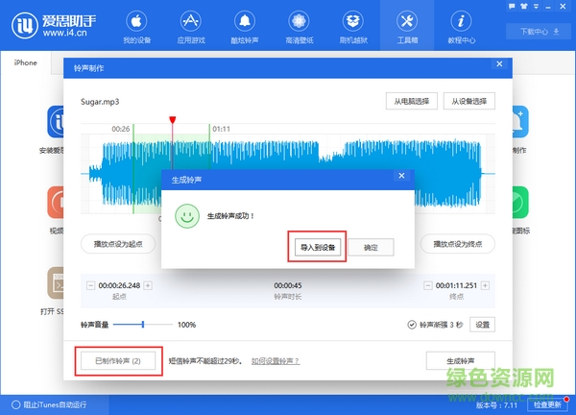Open the 教程中心 tutorial center

tap(463, 27)
